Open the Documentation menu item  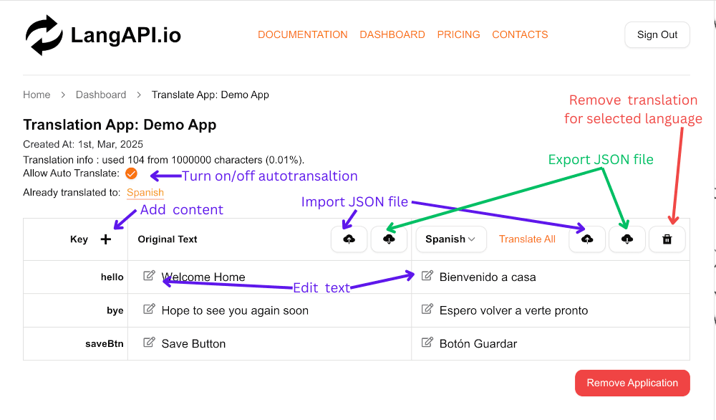(303, 34)
